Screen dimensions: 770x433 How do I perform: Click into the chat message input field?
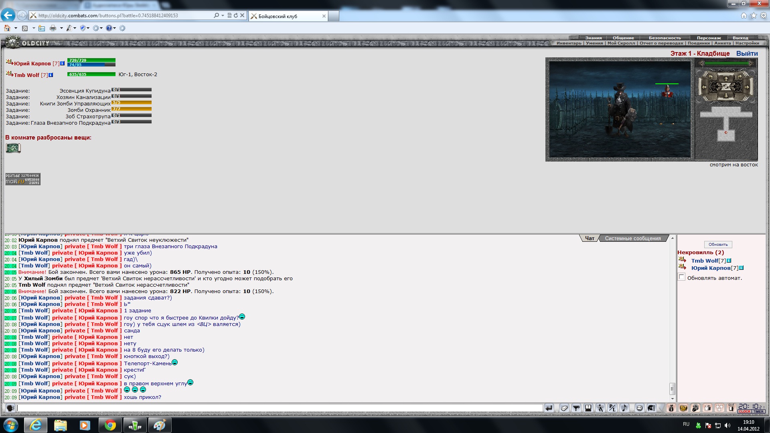[280, 408]
